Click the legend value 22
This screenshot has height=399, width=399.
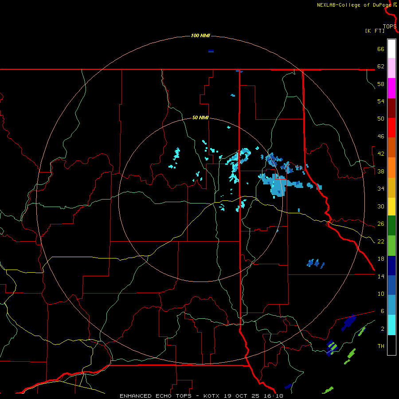click(x=381, y=241)
